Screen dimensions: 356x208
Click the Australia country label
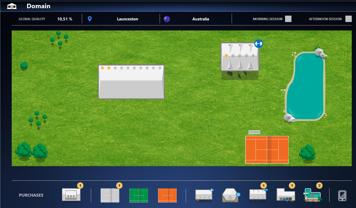[x=201, y=19]
